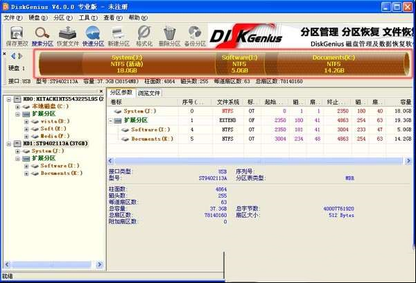Image resolution: width=416 pixels, height=283 pixels.
Task: Go to previous disk with left arrow
Action: click(x=13, y=56)
